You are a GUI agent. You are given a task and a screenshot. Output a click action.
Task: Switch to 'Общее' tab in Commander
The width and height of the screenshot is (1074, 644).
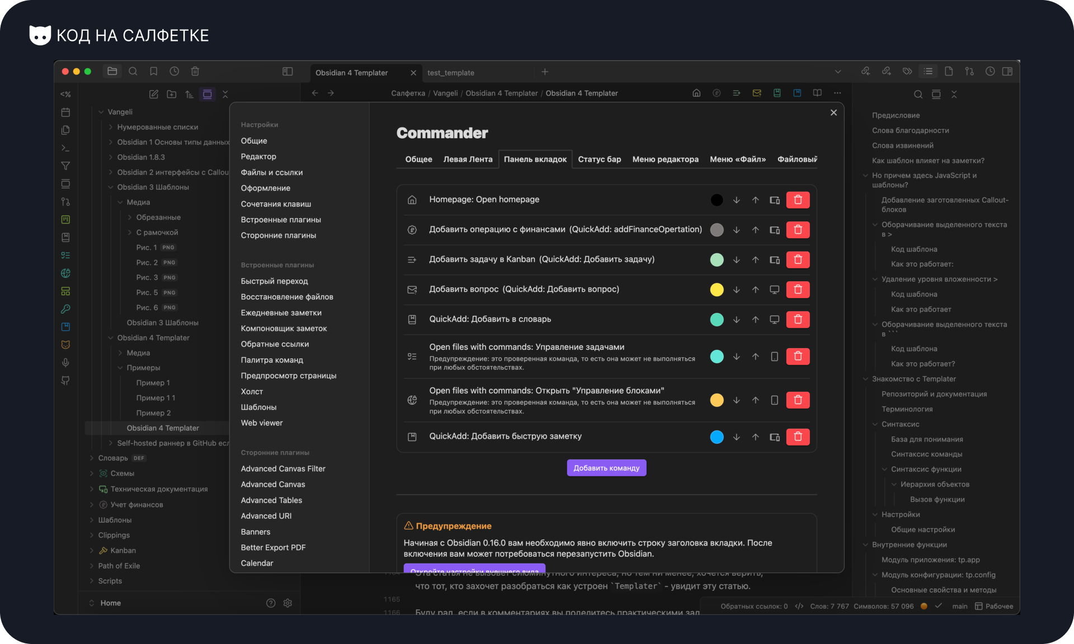click(418, 159)
